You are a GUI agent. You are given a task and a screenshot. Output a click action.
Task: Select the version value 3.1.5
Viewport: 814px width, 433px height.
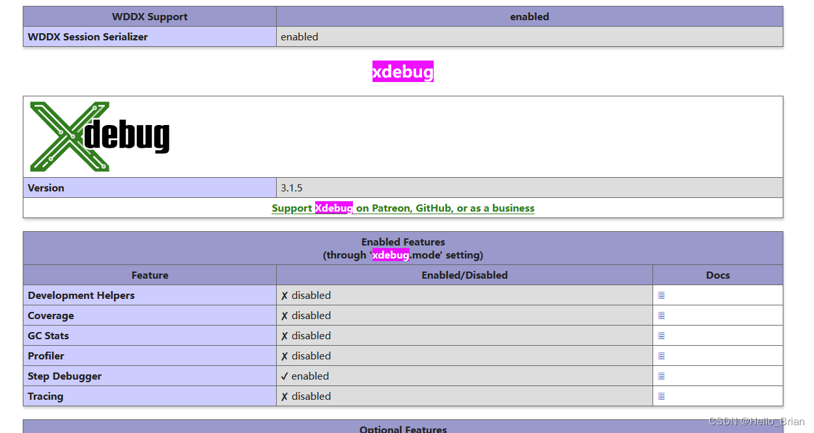tap(292, 188)
